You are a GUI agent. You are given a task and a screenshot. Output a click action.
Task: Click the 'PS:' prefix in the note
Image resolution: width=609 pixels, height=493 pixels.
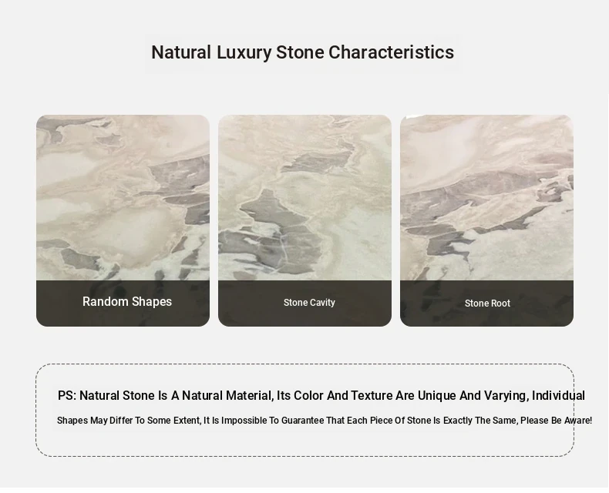pos(67,396)
